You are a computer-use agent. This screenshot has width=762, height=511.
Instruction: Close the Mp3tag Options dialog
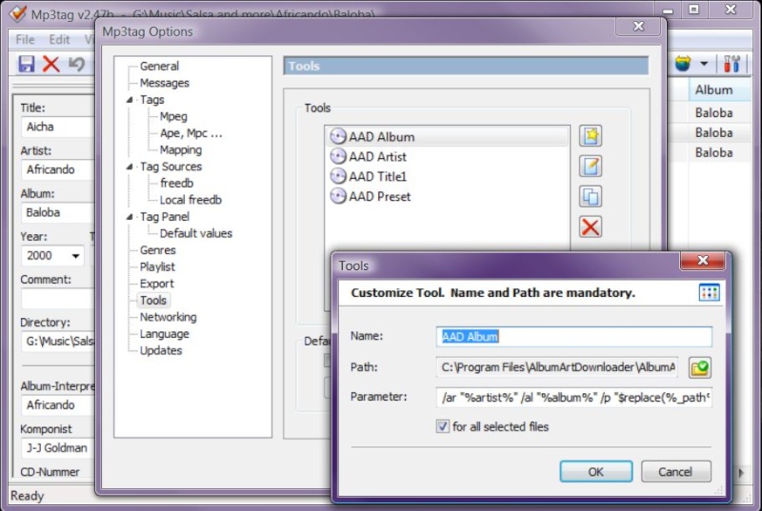point(638,27)
